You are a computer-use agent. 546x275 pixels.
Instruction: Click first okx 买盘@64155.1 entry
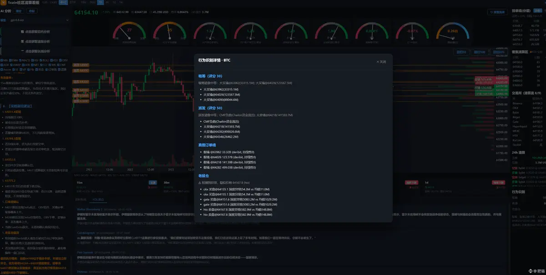point(237,189)
